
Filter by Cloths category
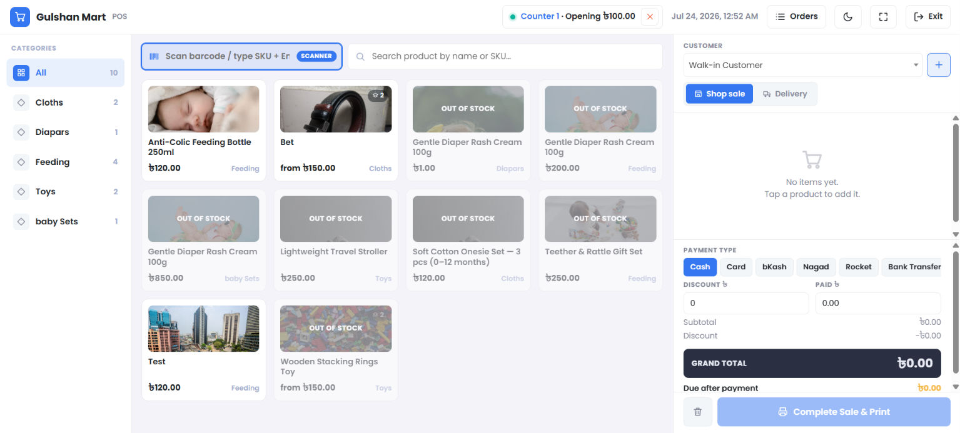point(66,102)
